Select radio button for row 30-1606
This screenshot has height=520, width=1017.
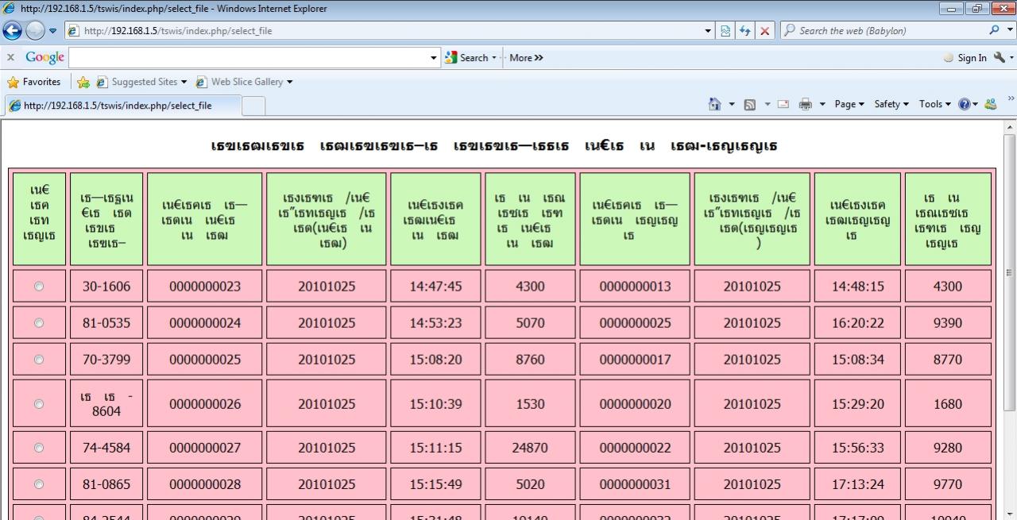tap(39, 287)
